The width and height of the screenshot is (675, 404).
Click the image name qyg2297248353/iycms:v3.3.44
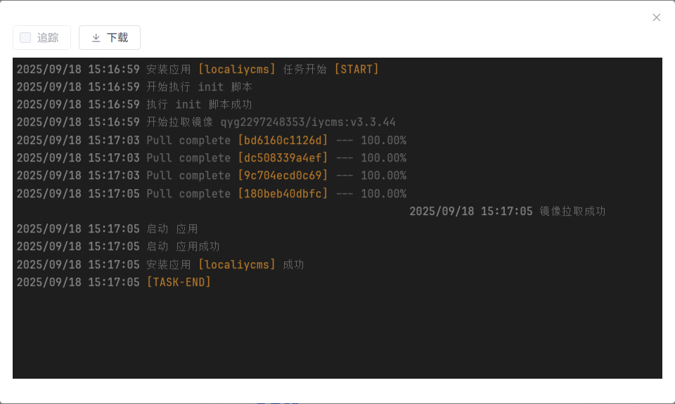click(x=308, y=122)
